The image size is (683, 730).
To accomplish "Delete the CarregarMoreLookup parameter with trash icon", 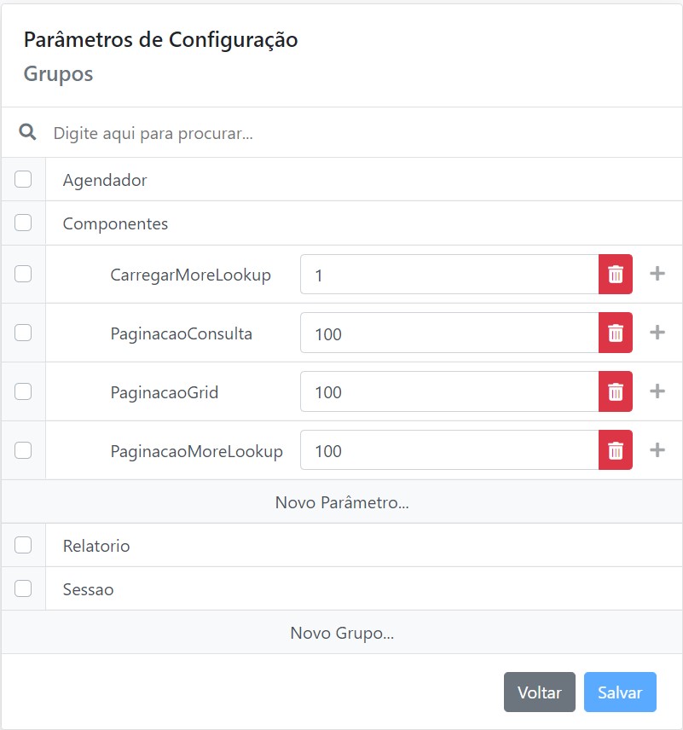I will pyautogui.click(x=616, y=275).
